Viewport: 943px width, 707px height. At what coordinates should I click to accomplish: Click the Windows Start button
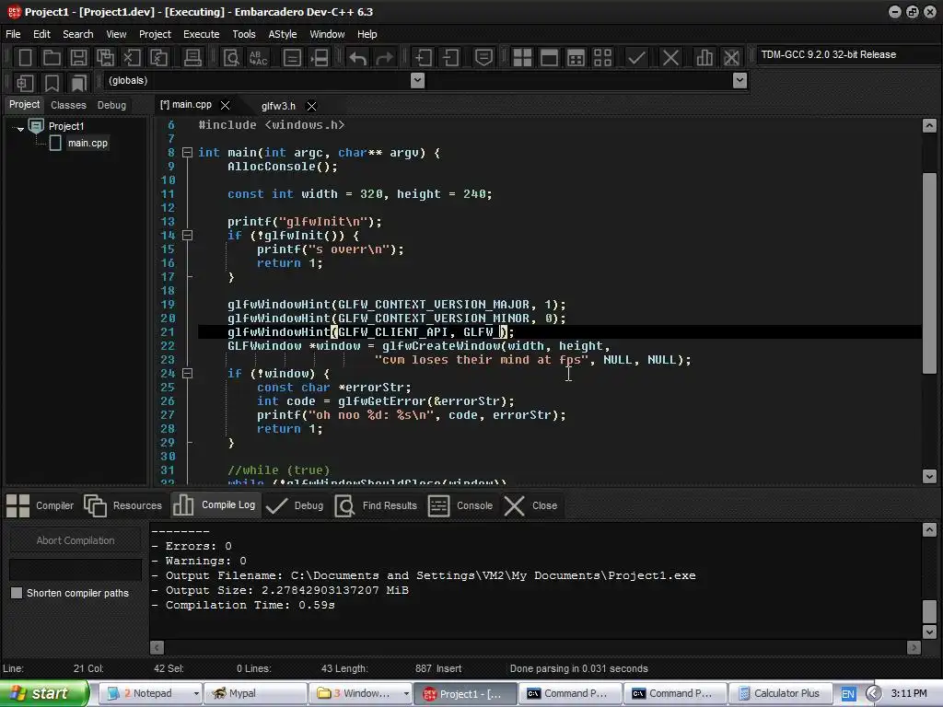(43, 693)
